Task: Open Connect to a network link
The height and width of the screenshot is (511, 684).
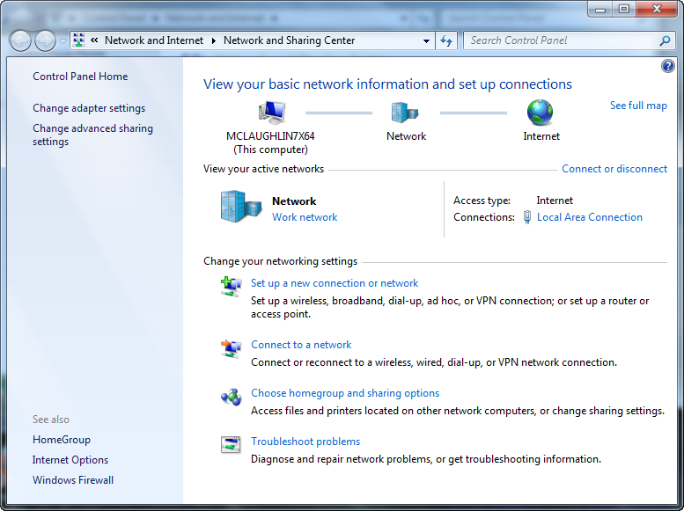Action: pyautogui.click(x=301, y=345)
